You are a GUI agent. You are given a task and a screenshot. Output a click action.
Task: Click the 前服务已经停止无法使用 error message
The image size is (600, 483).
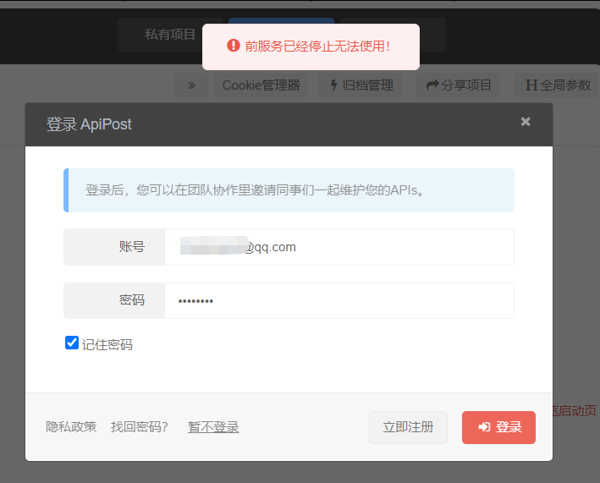[x=317, y=47]
